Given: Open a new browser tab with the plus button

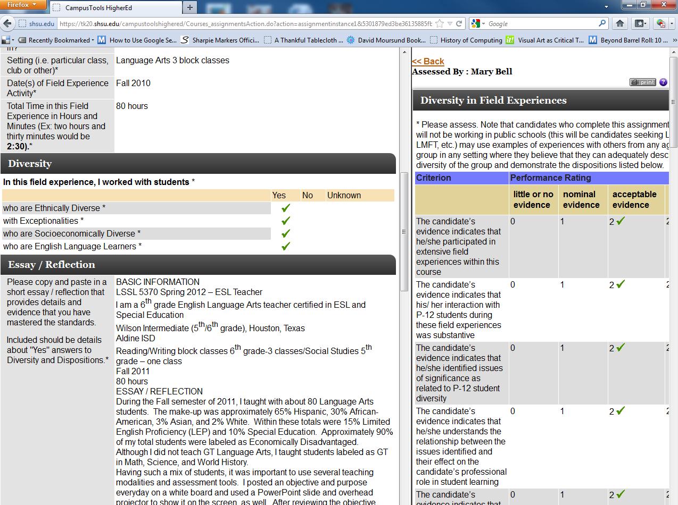Looking at the screenshot, I should pos(189,7).
